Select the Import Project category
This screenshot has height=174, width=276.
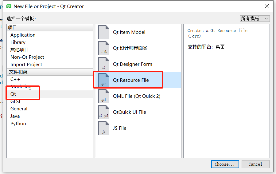point(26,65)
